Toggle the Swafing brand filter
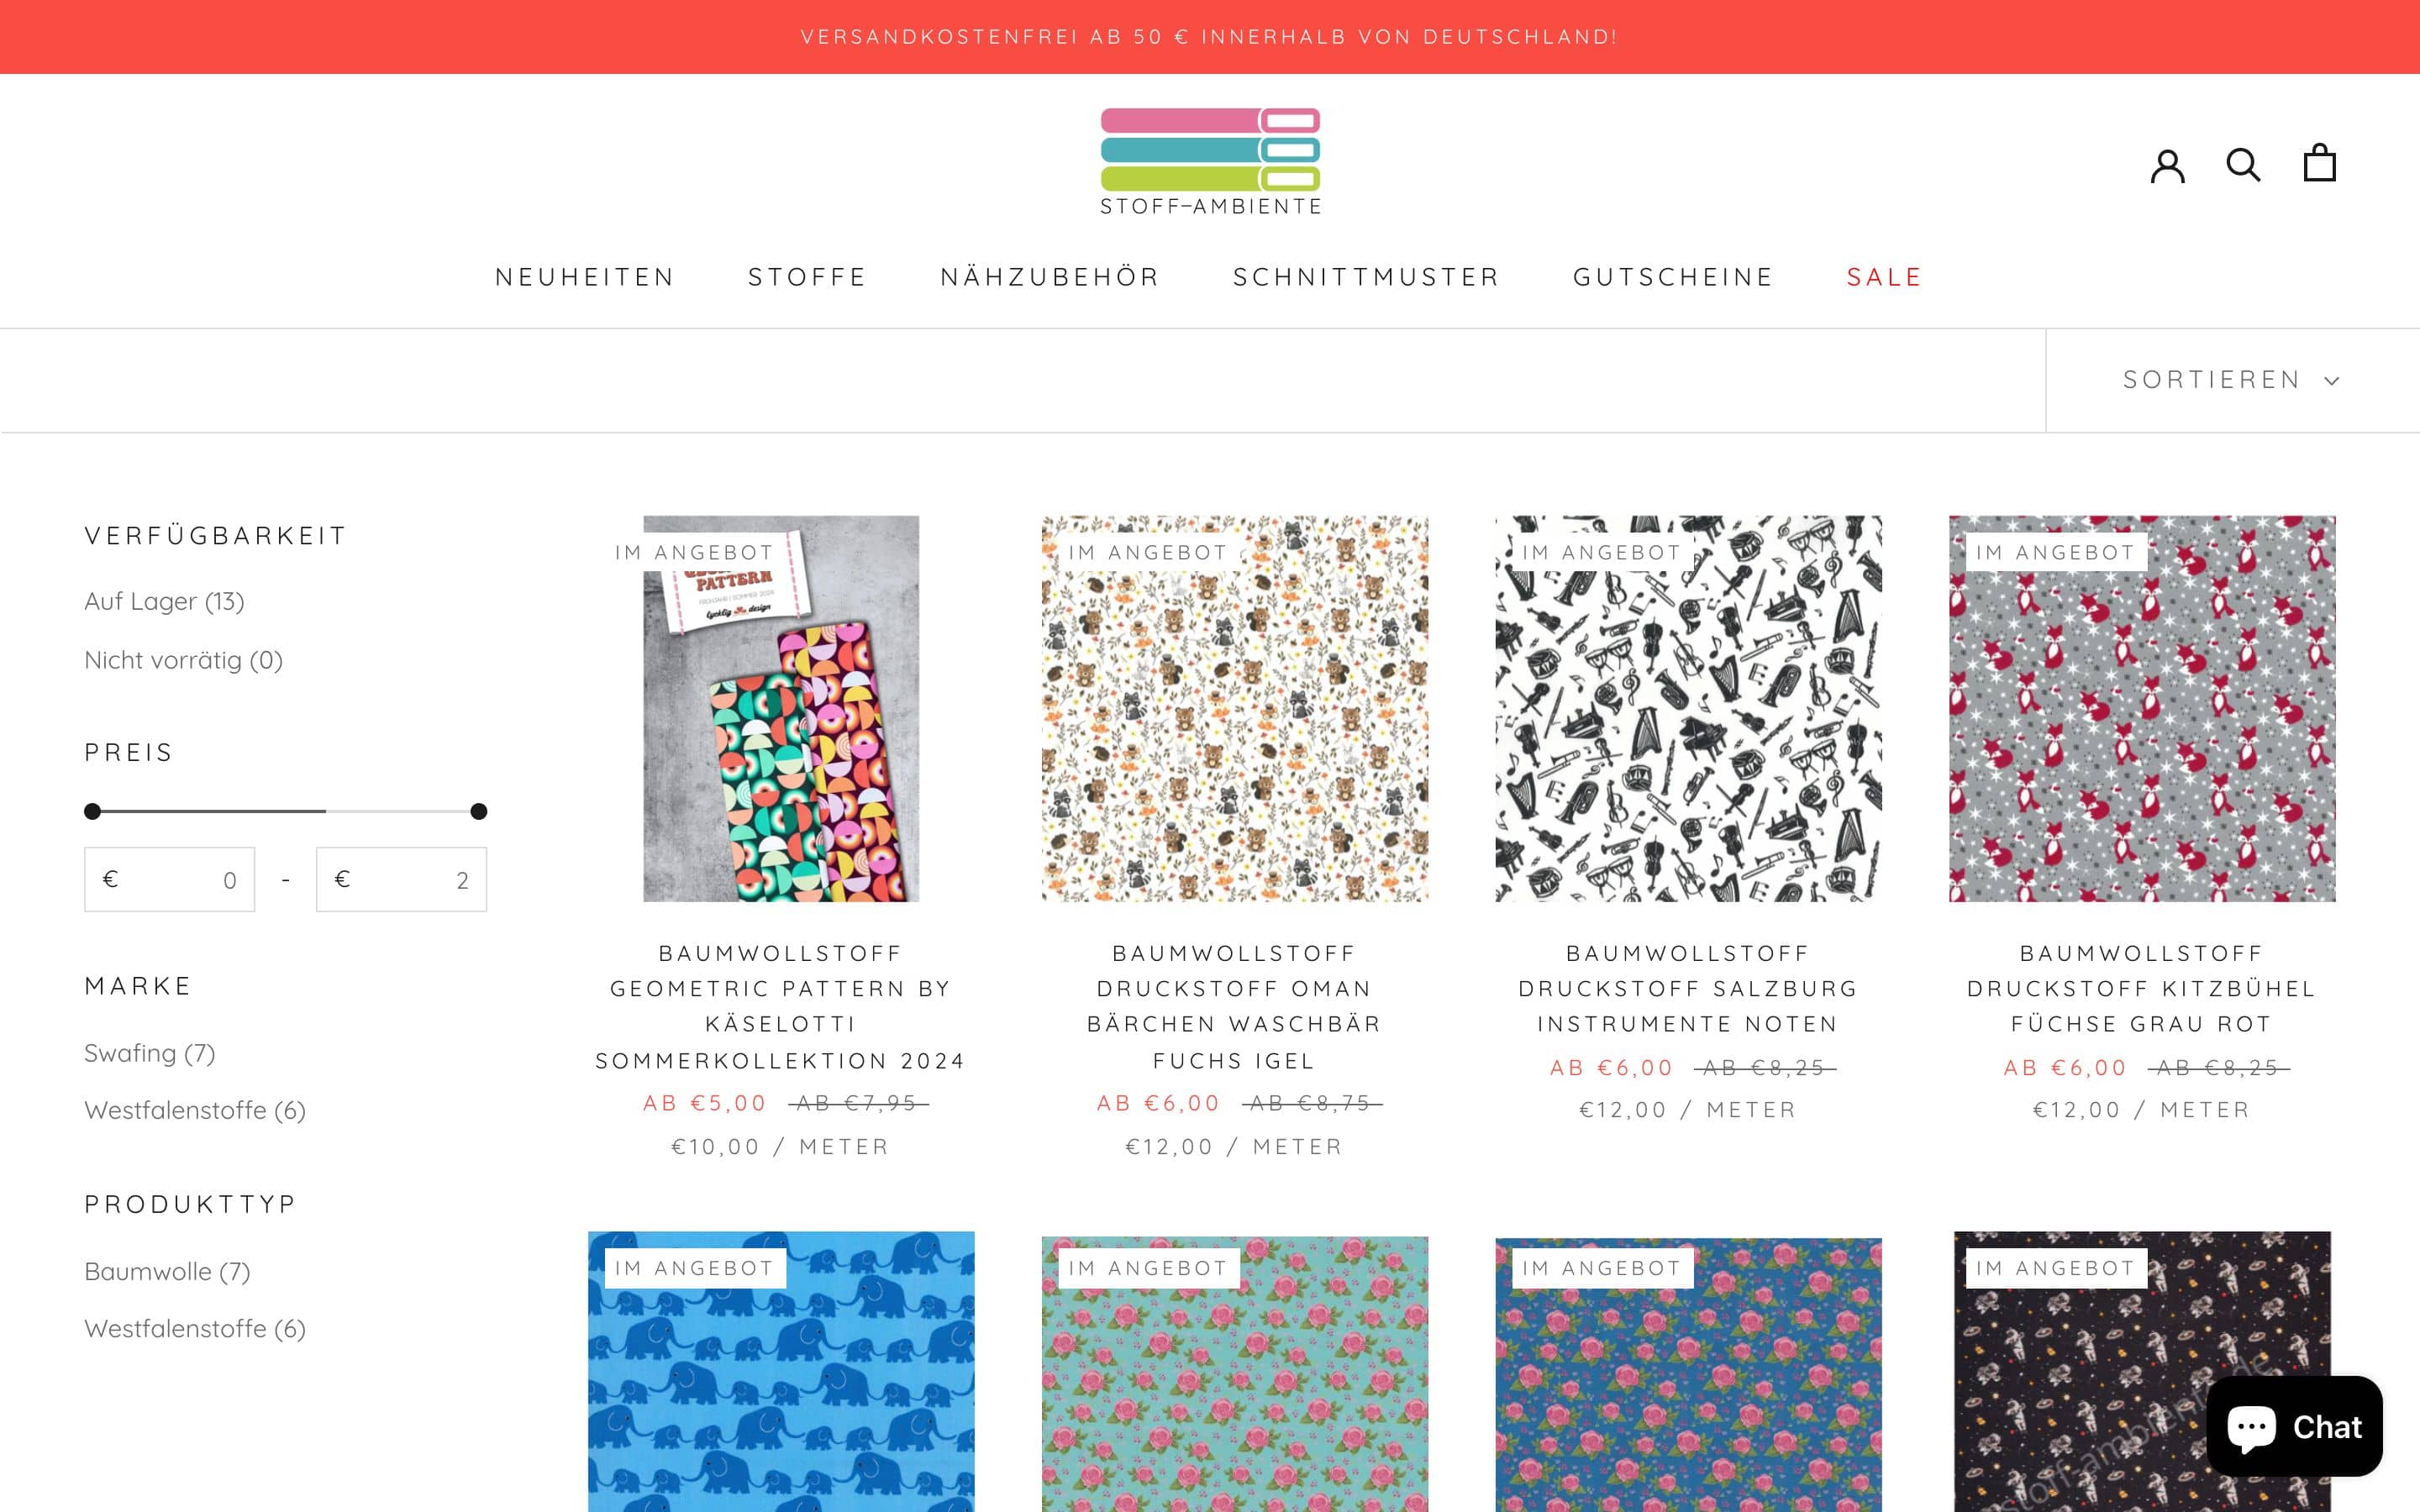The height and width of the screenshot is (1512, 2420). 150,1053
